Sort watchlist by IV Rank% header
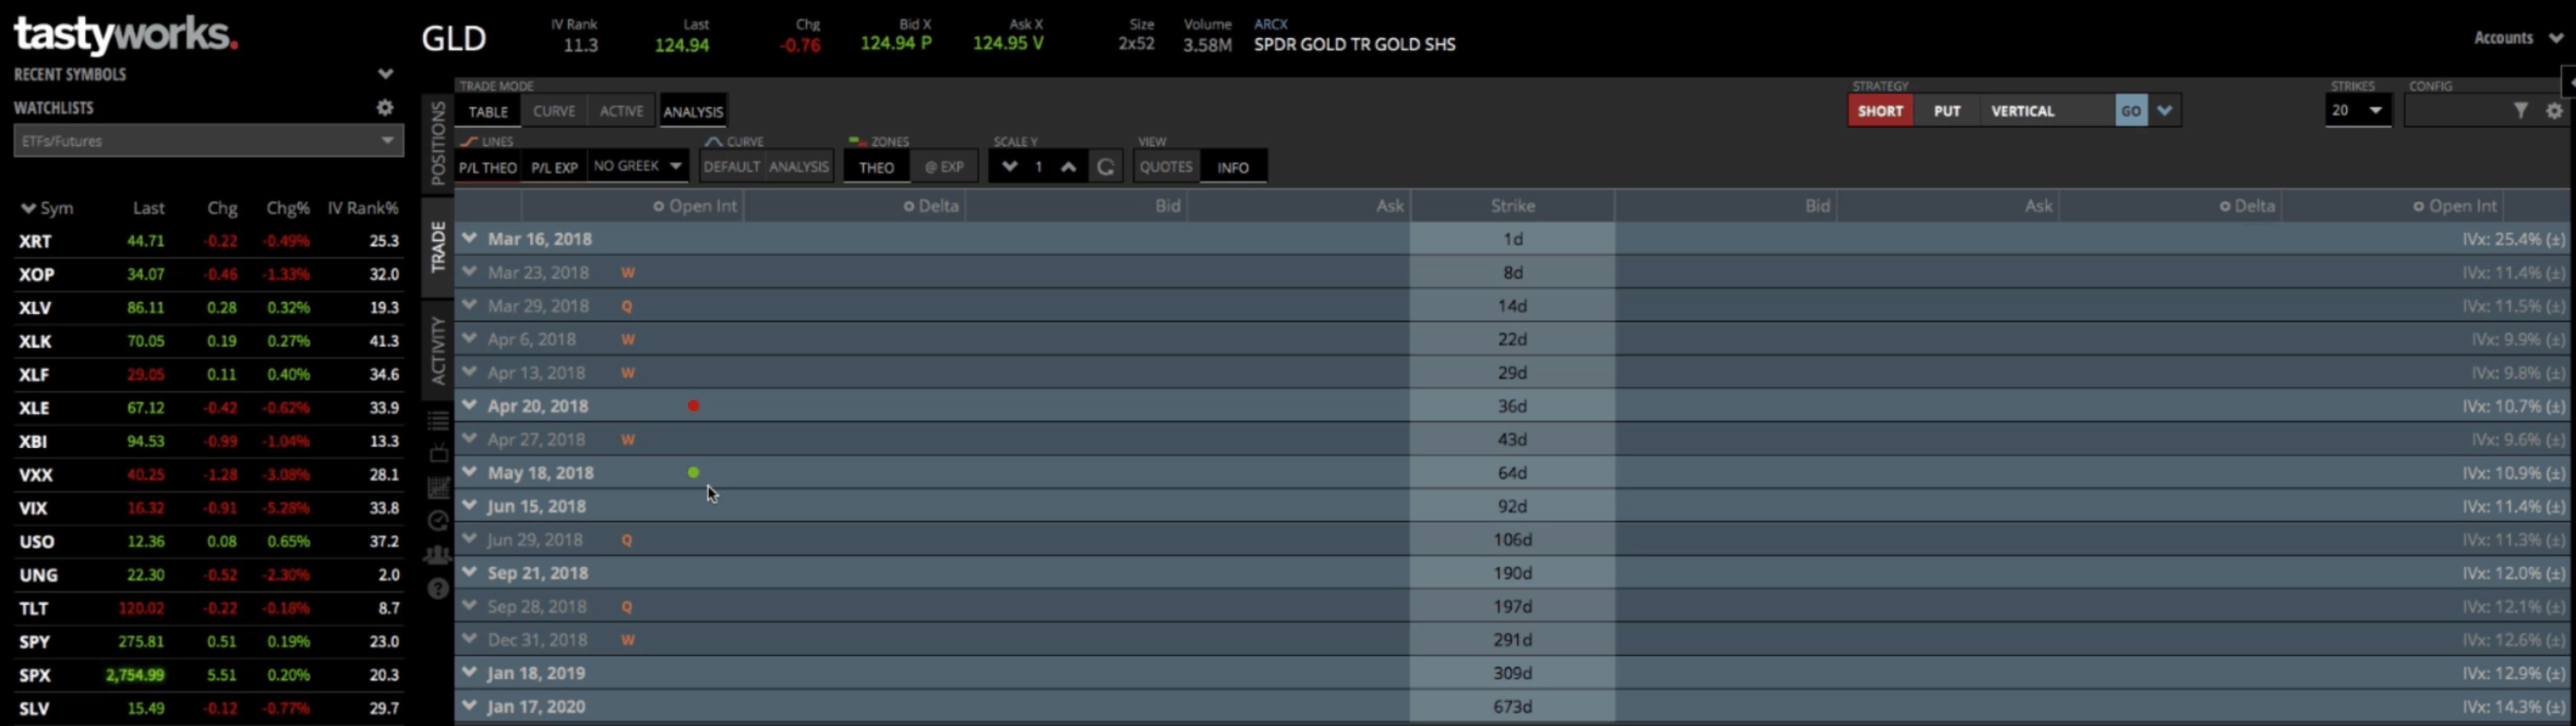The height and width of the screenshot is (726, 2576). coord(362,208)
